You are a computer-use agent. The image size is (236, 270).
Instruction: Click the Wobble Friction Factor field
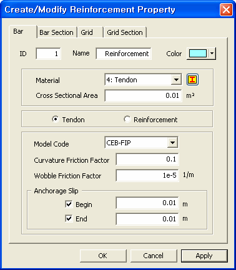click(x=147, y=176)
